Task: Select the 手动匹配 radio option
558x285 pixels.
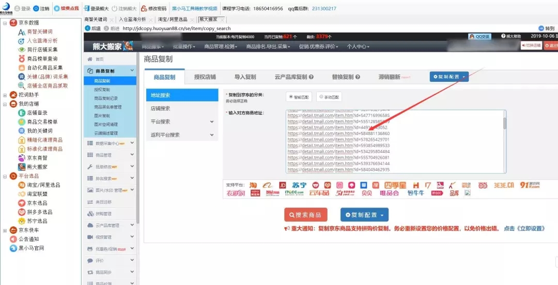Action: click(x=321, y=97)
